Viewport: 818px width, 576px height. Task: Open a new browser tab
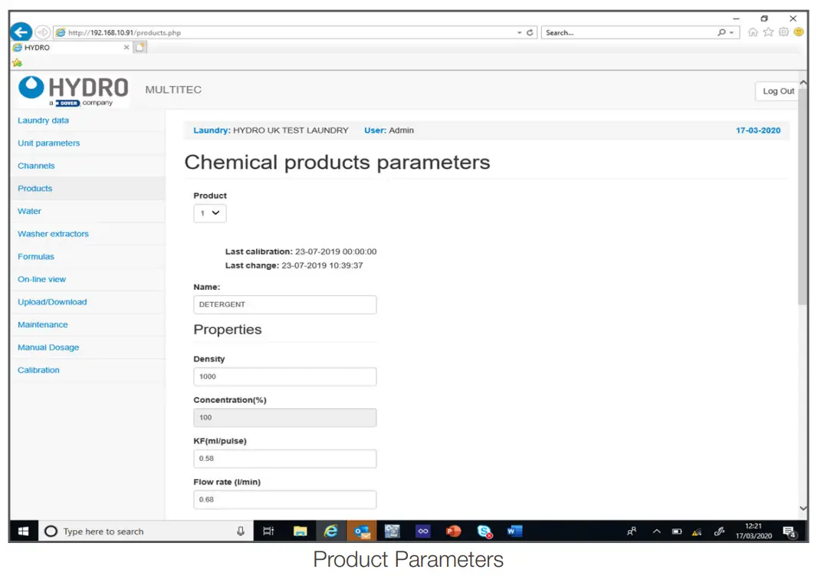click(140, 47)
